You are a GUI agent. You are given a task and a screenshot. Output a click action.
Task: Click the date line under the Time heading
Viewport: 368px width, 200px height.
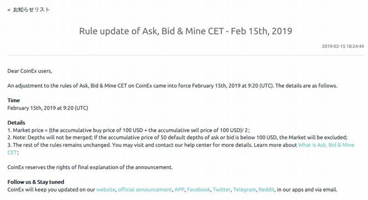(47, 108)
